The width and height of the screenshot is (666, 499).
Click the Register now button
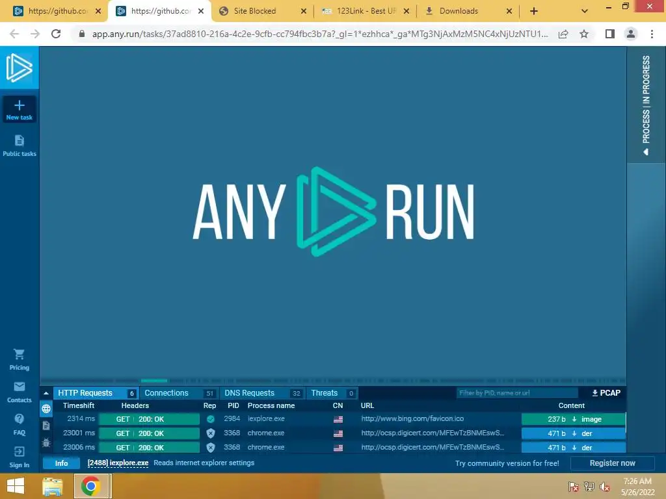pos(612,463)
